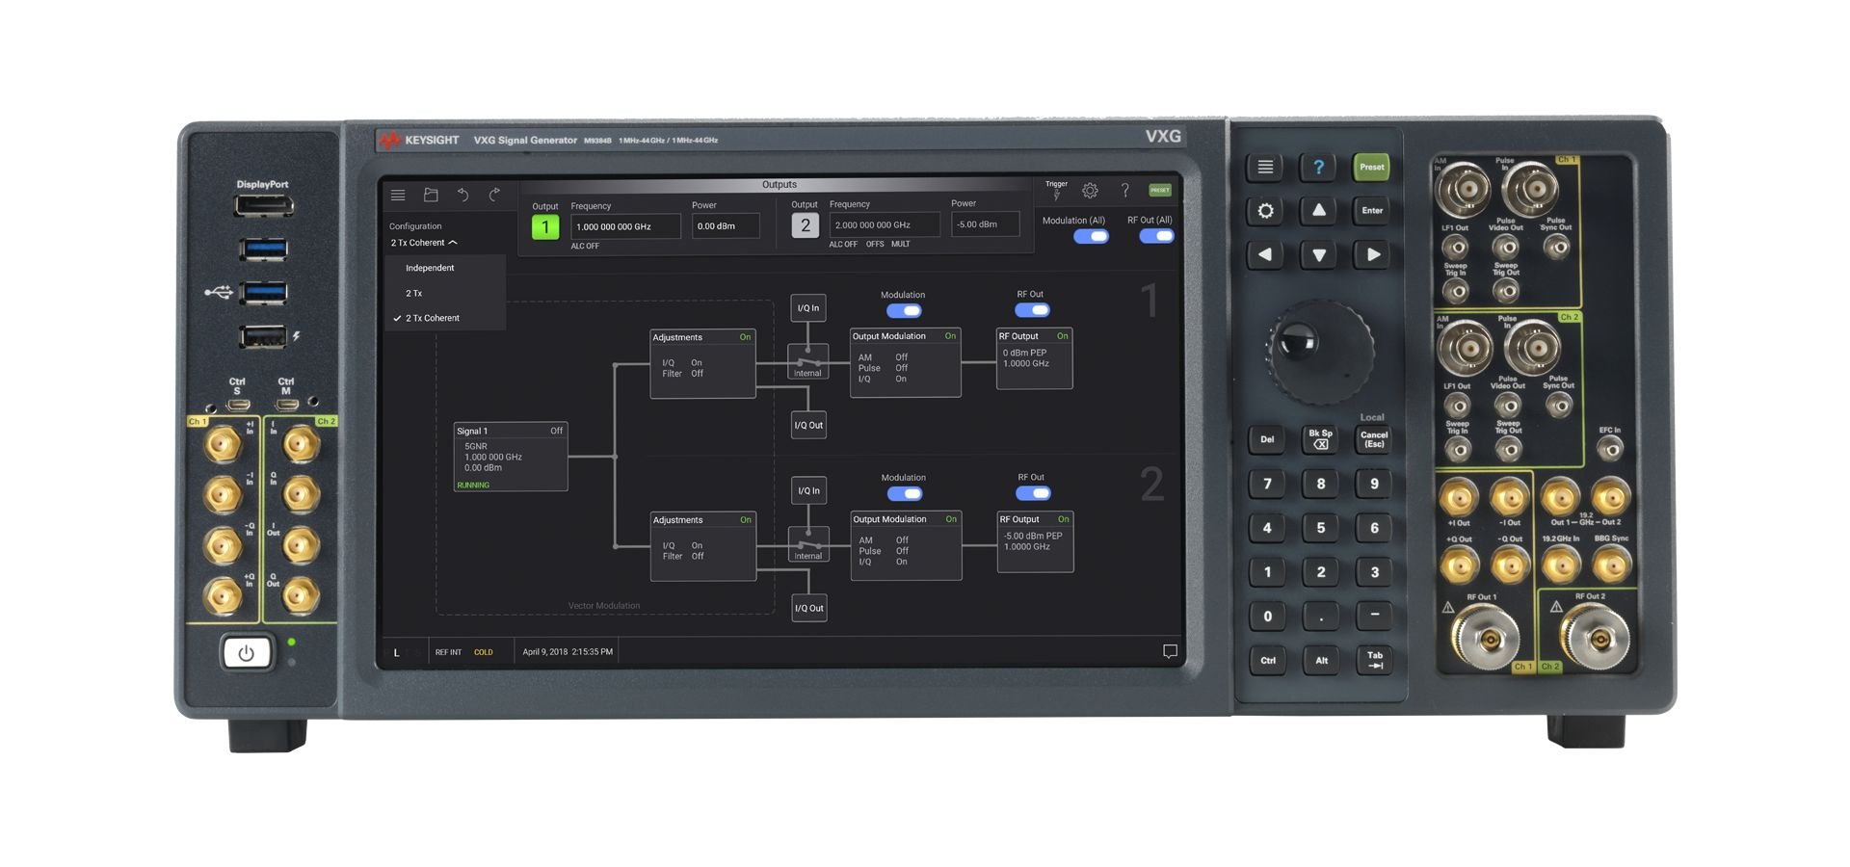1850x867 pixels.
Task: Tap the small green Preset icon on the display
Action: [1160, 190]
